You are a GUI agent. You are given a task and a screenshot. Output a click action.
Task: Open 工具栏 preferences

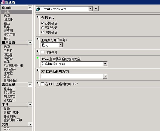(8, 50)
